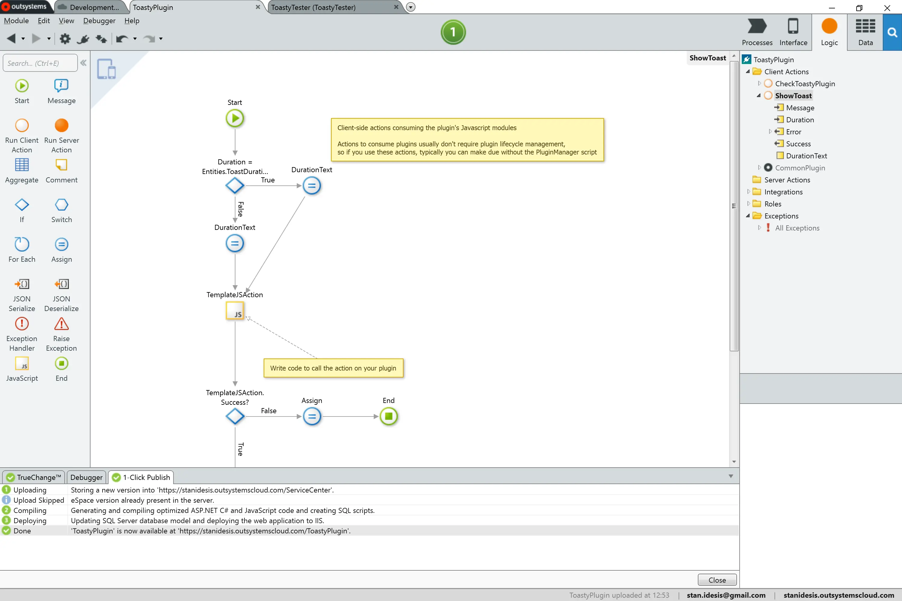Open module settings gear icon
Screen dimensions: 902x601
point(65,39)
